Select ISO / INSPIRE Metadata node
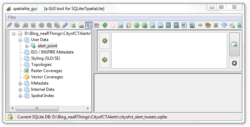 point(52,52)
